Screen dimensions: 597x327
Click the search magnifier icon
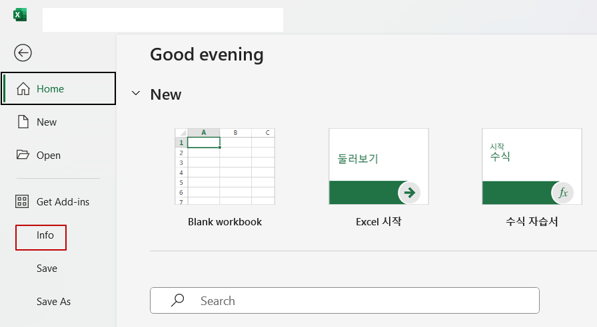[x=177, y=300]
